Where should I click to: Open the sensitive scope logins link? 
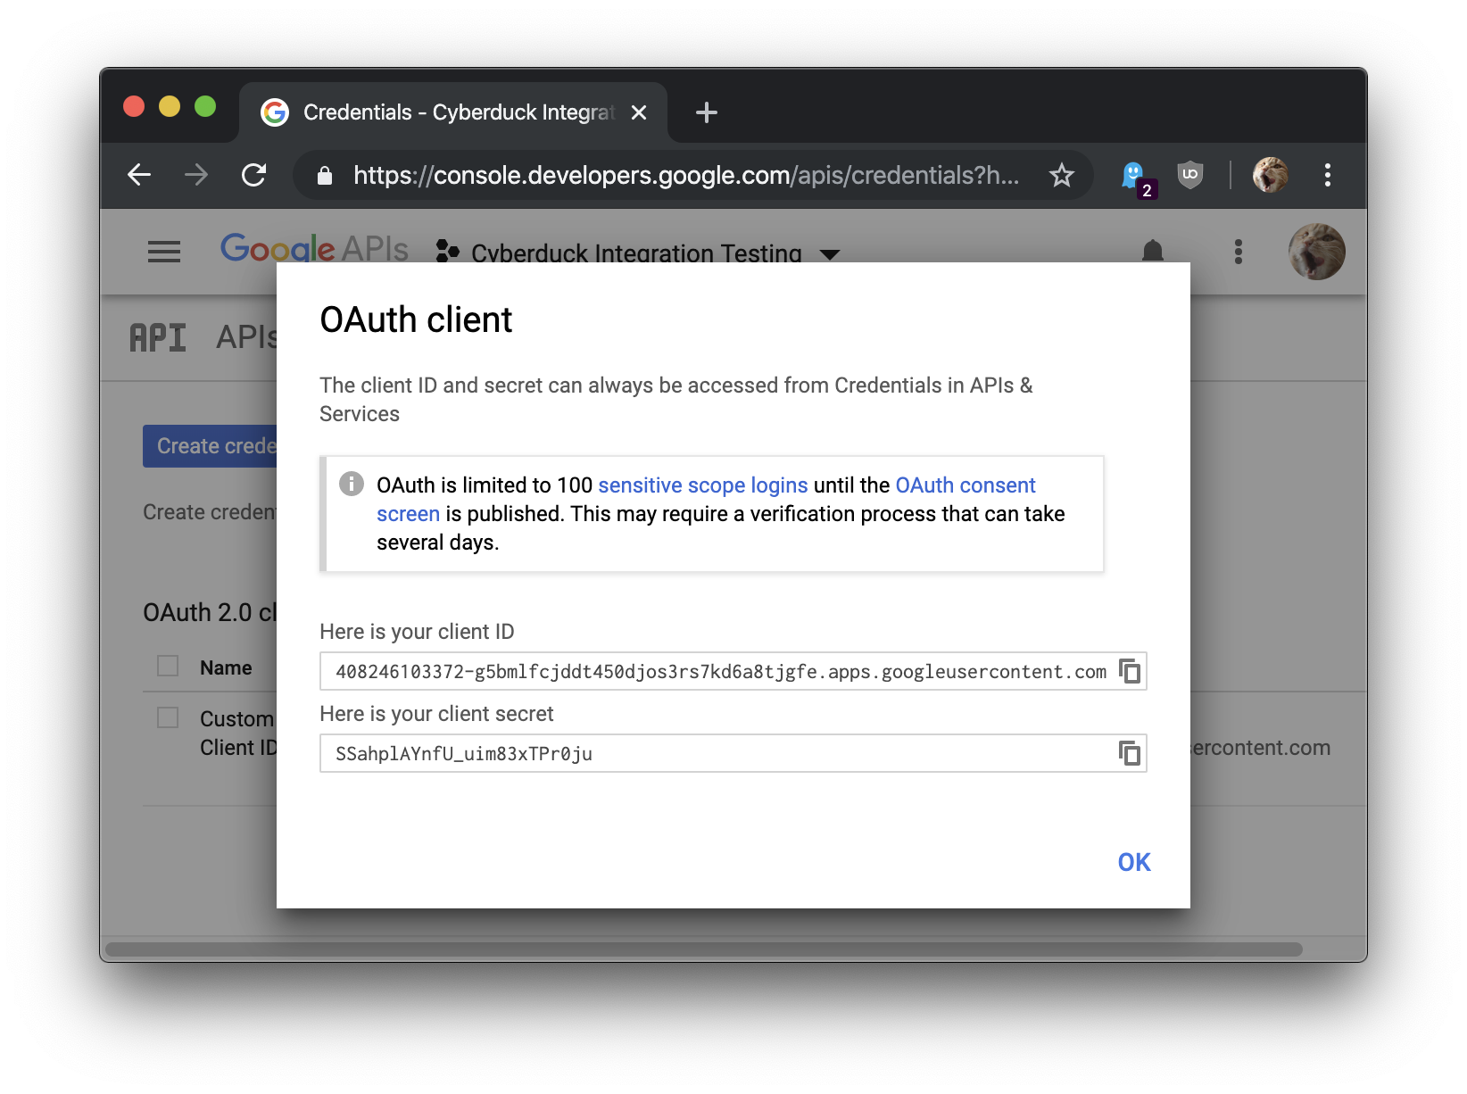[x=703, y=485]
